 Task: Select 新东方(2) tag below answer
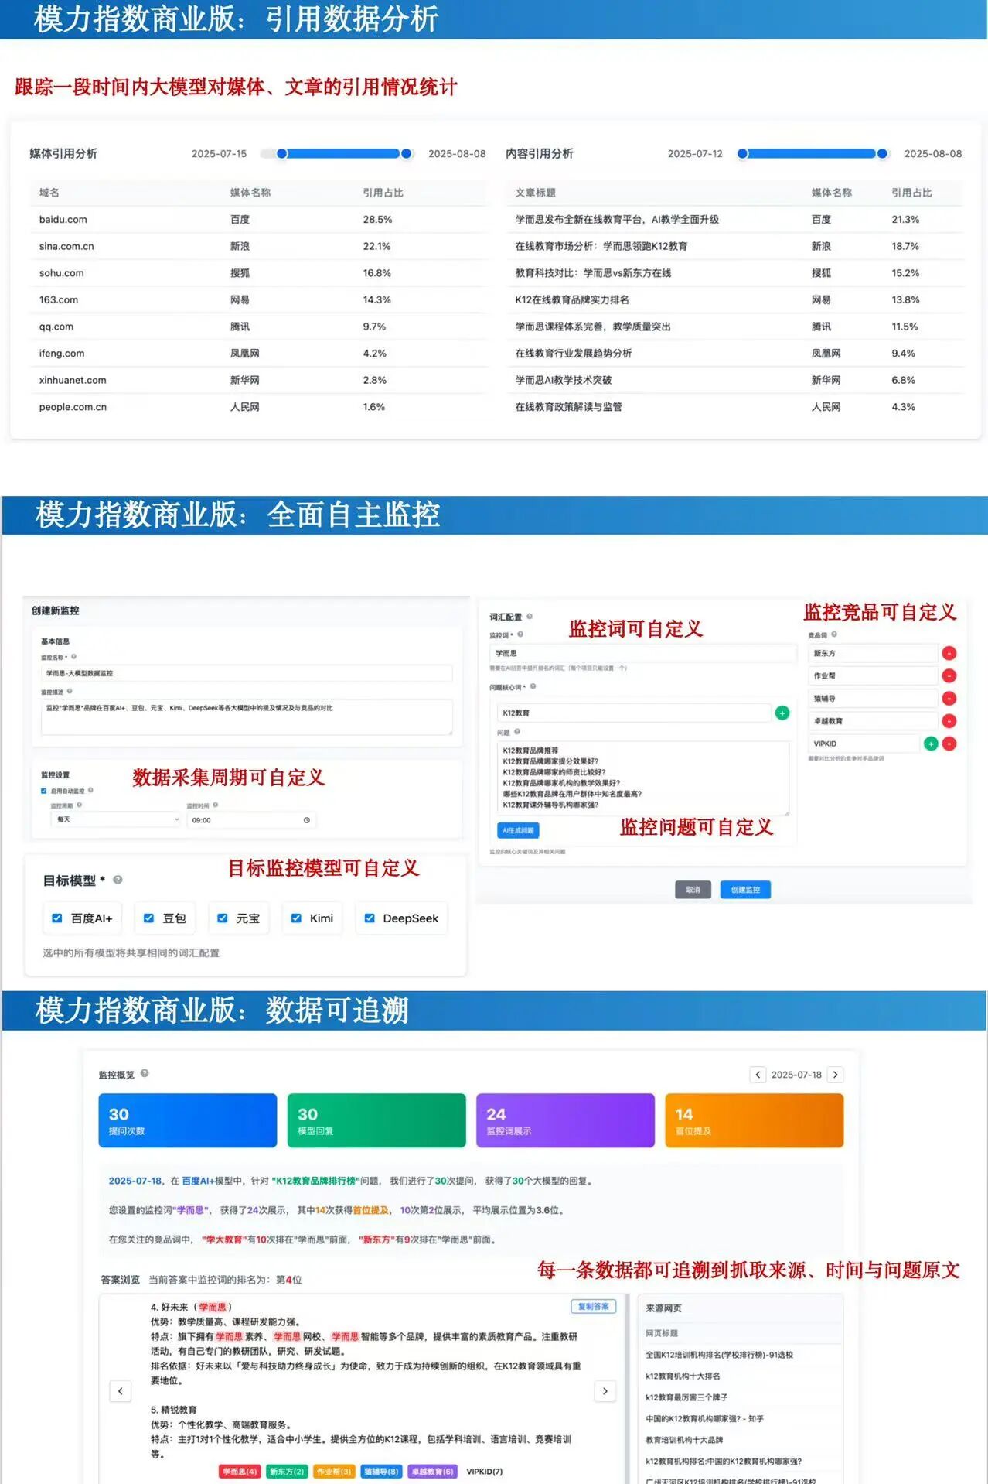click(x=287, y=1472)
